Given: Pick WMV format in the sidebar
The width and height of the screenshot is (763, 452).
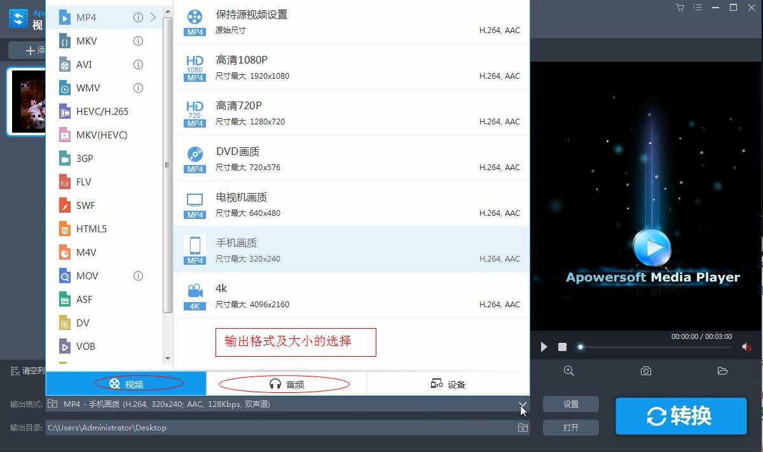Looking at the screenshot, I should point(104,88).
